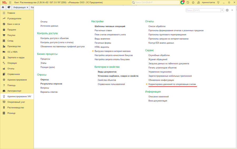Viewport: 237px width, 149px height.
Task: Open Управление лицензиями link
Action: pos(160,72)
